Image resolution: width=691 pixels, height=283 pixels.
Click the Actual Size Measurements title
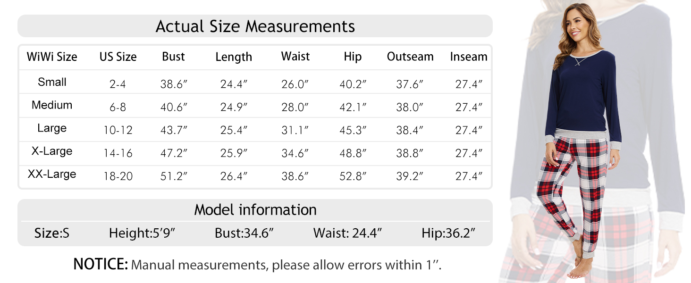point(255,26)
